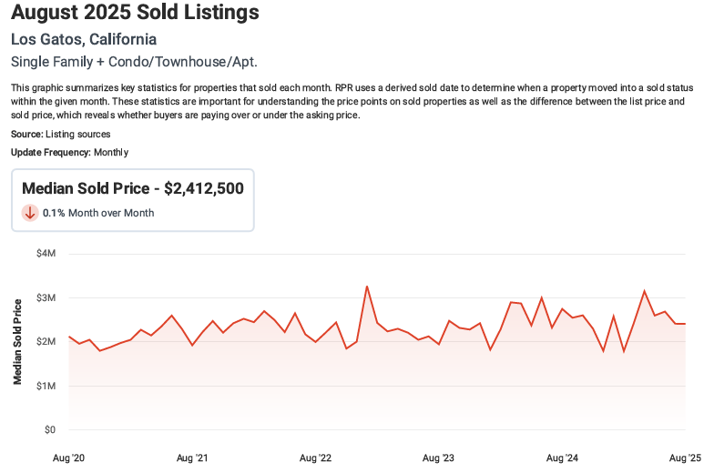Click the Aug '25 x-axis label
This screenshot has width=714, height=473.
pyautogui.click(x=683, y=458)
